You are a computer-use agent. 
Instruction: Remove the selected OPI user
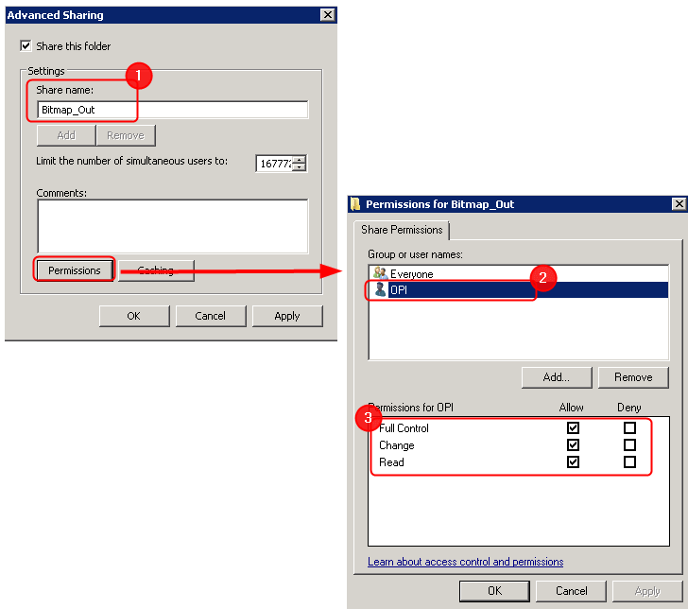(x=632, y=377)
